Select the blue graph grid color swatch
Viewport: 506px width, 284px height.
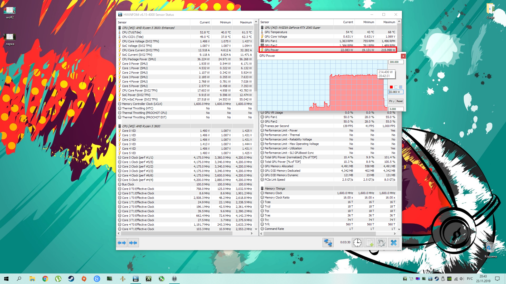tap(401, 87)
